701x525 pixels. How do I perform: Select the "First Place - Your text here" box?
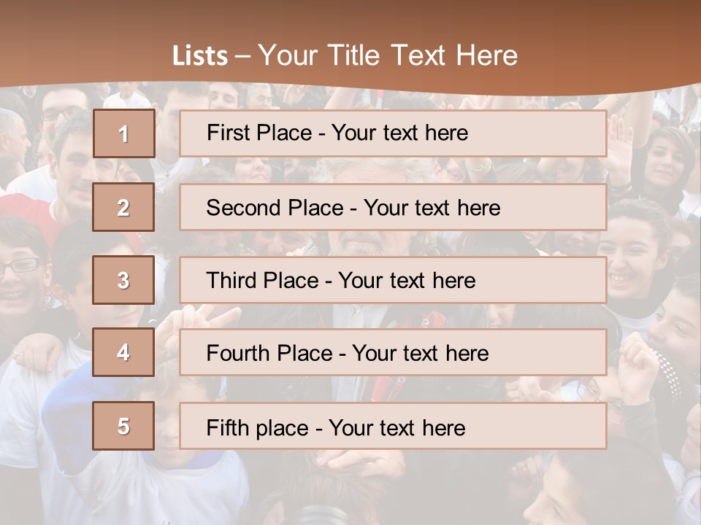point(393,133)
